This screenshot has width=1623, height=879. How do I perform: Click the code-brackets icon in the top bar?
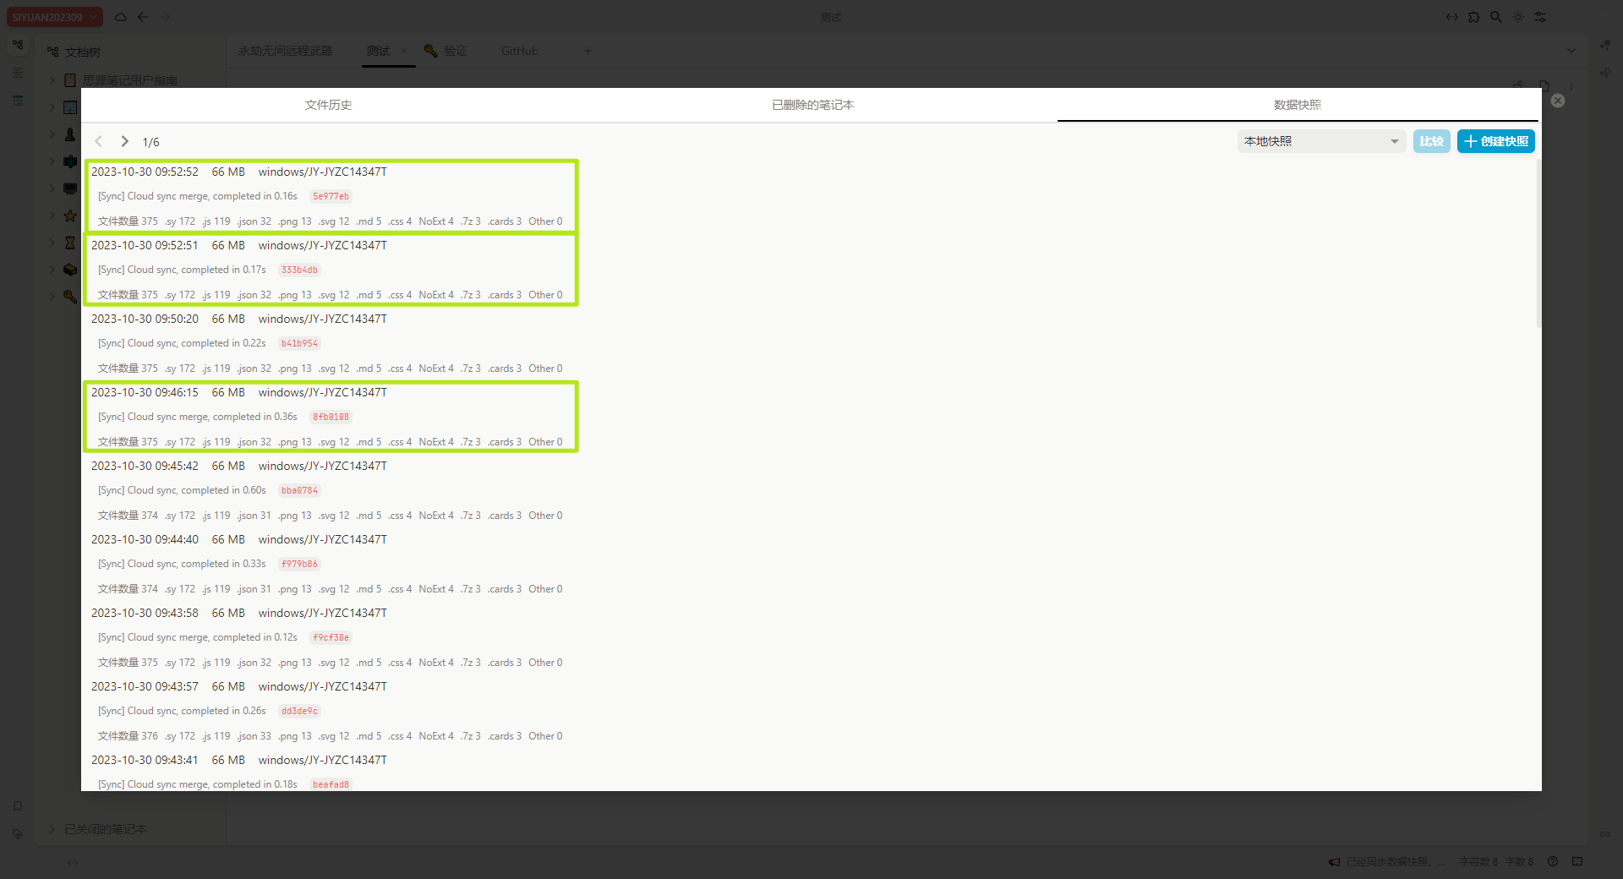point(1452,17)
